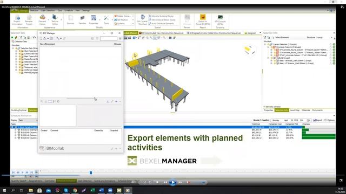
Task: Stop the media player playback
Action: (157, 182)
